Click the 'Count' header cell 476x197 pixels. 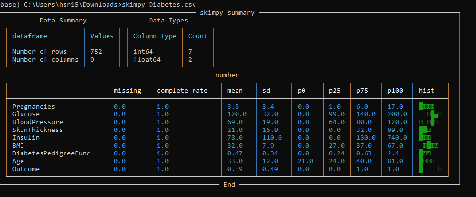tap(197, 36)
